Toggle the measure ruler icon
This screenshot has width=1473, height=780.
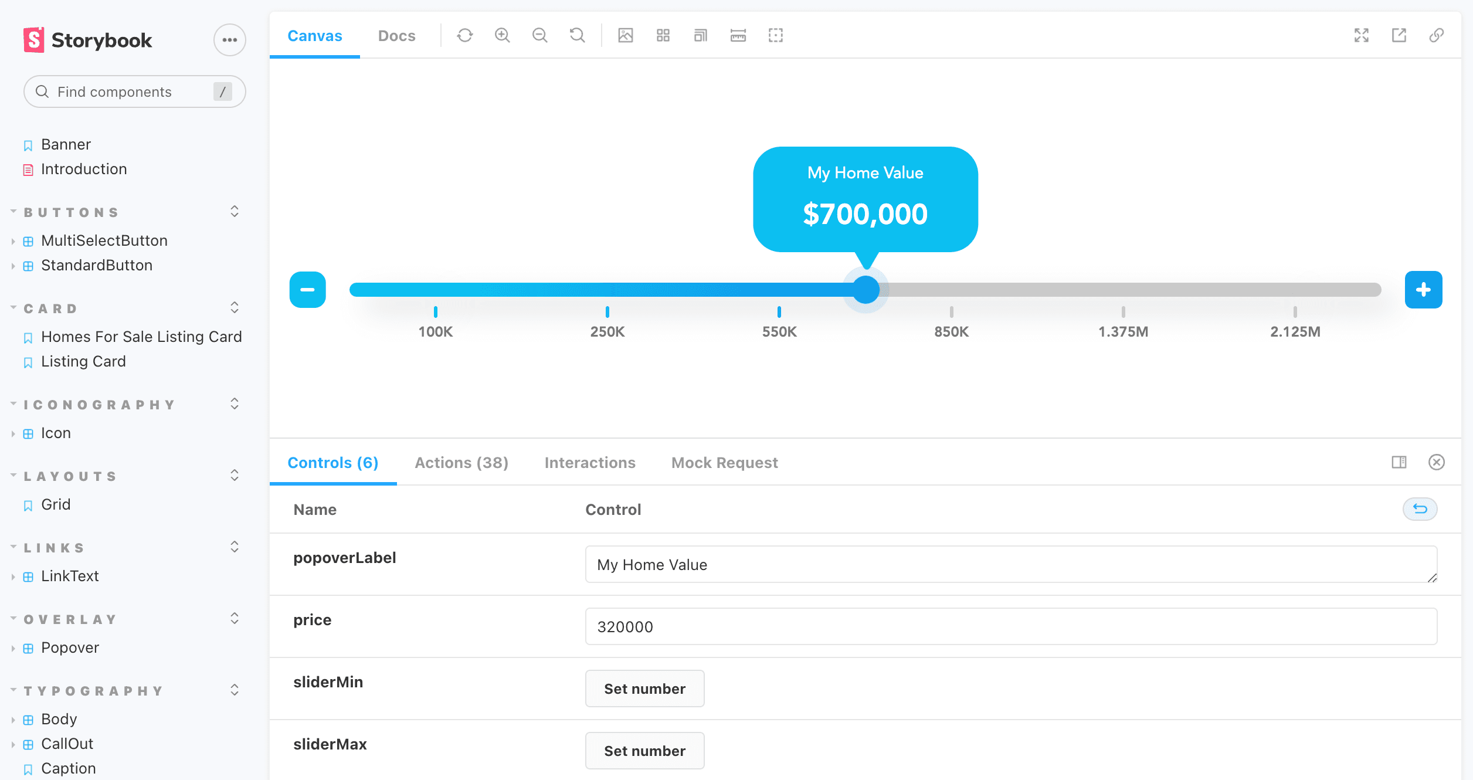[738, 36]
